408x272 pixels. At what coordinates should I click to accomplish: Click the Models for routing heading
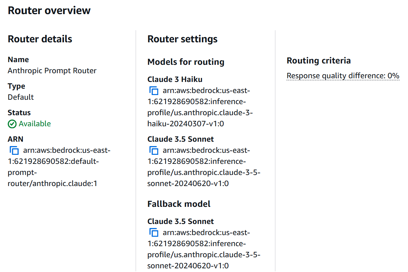185,62
